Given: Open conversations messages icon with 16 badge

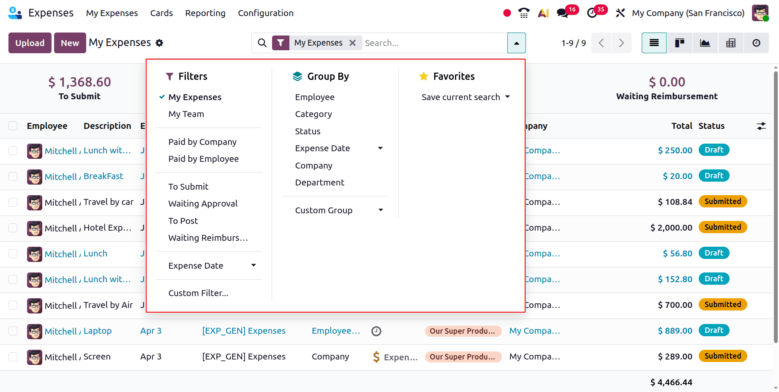Looking at the screenshot, I should coord(563,13).
